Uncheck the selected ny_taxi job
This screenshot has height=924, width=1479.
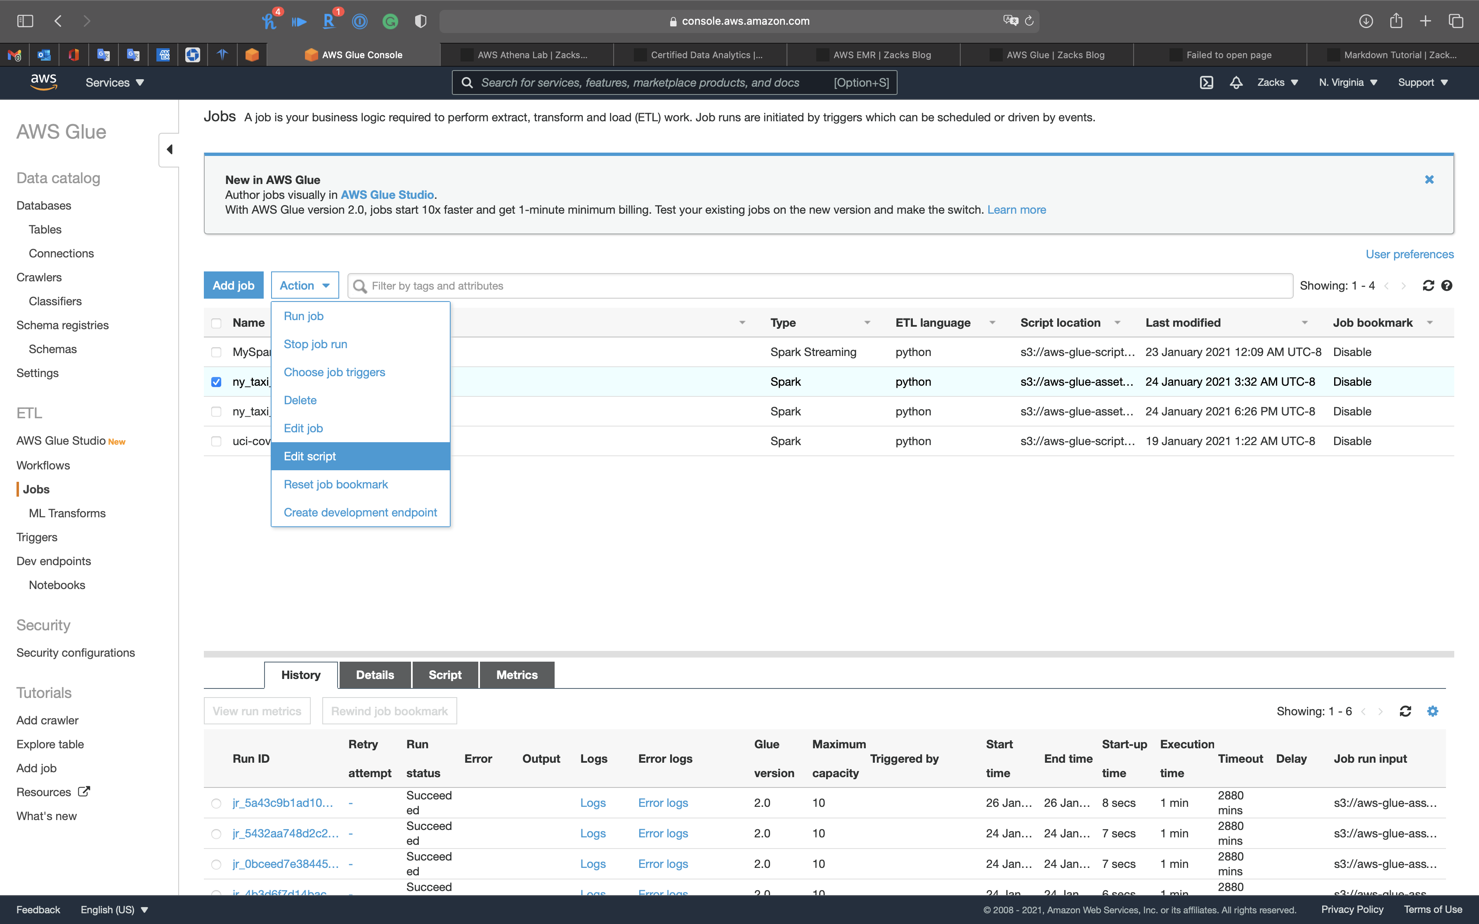click(216, 382)
